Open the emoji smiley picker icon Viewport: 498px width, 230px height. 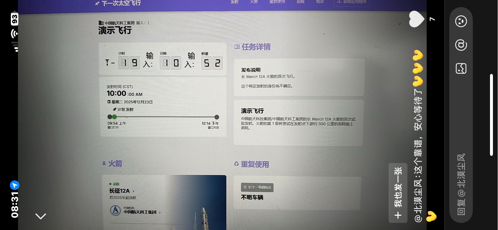point(461,21)
